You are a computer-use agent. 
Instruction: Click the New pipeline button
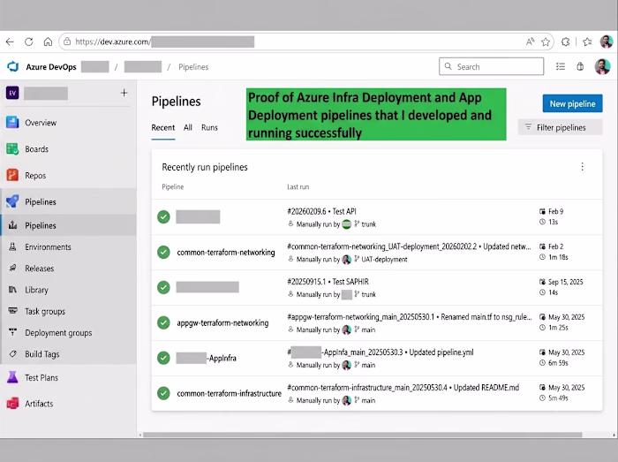pyautogui.click(x=572, y=103)
